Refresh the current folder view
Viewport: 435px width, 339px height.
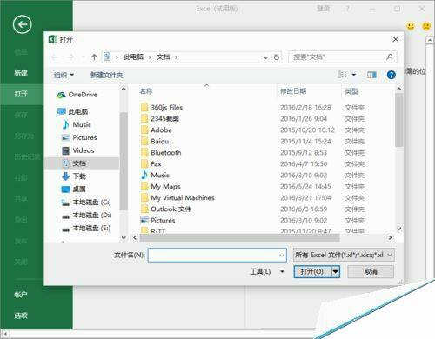coord(277,57)
